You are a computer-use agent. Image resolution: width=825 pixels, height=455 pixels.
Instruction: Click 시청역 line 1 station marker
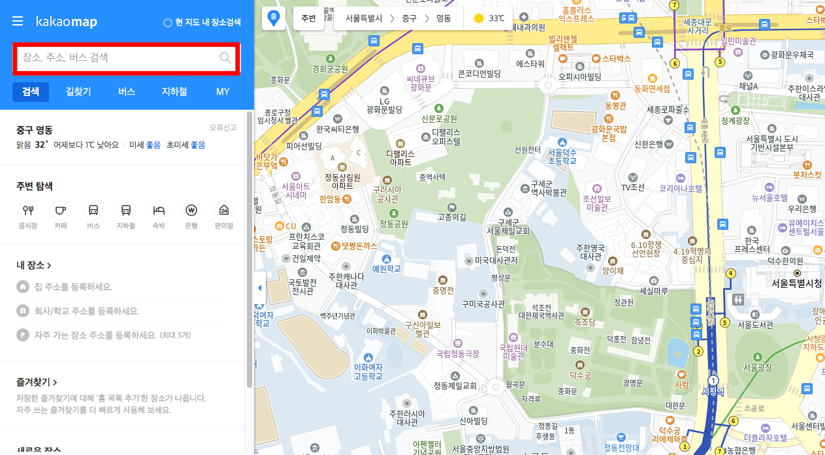713,380
